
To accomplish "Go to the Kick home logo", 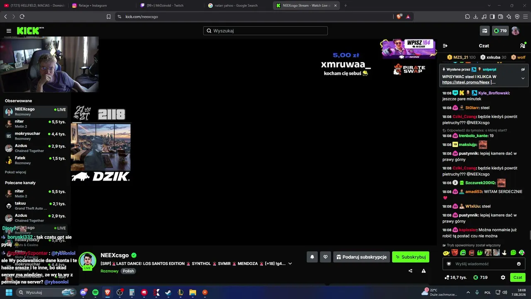I will pos(30,31).
